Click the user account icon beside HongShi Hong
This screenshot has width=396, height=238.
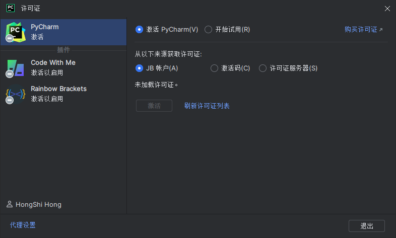click(10, 204)
